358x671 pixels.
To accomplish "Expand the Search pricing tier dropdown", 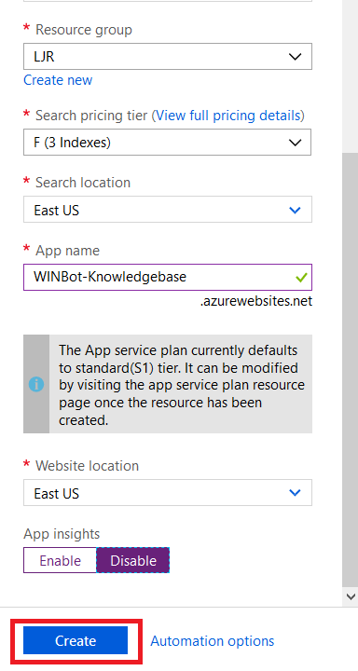I will [168, 142].
